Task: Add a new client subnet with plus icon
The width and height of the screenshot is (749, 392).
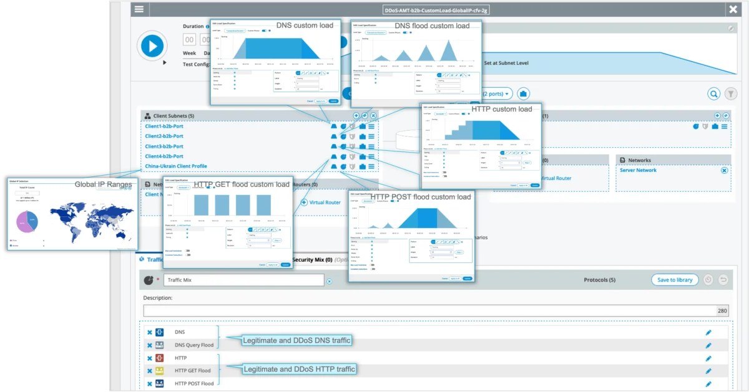Action: [356, 116]
